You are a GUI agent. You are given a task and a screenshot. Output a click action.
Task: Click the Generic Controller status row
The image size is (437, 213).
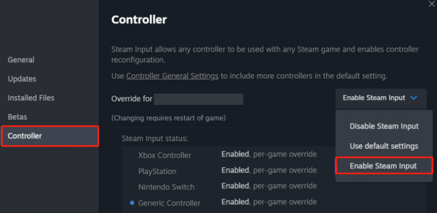[x=227, y=202]
